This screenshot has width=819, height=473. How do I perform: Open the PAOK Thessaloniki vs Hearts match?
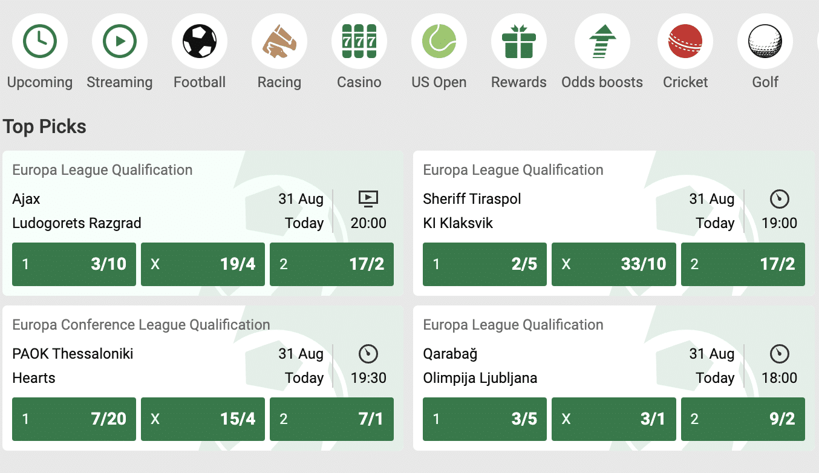[121, 365]
